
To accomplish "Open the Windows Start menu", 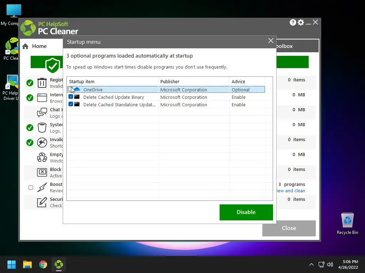I will (x=11, y=264).
